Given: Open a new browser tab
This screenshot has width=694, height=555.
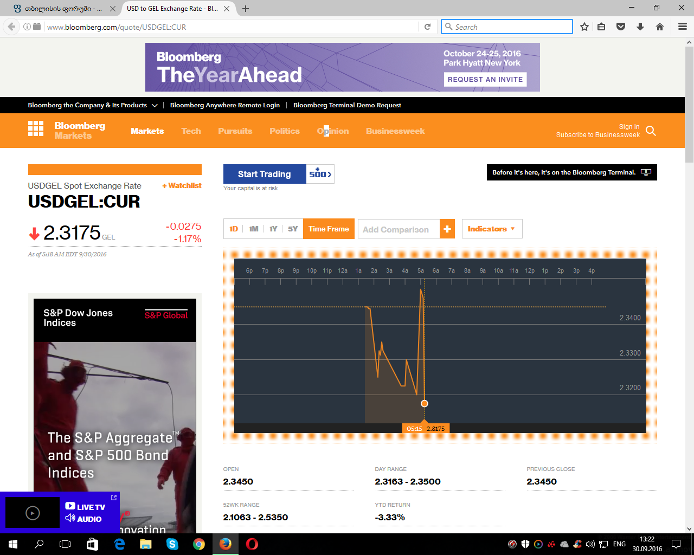Looking at the screenshot, I should click(246, 9).
